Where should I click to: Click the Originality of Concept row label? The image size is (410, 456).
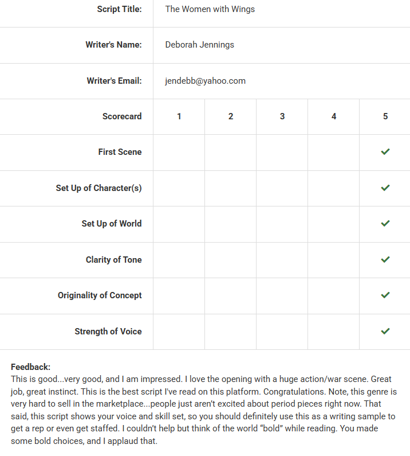pyautogui.click(x=100, y=295)
